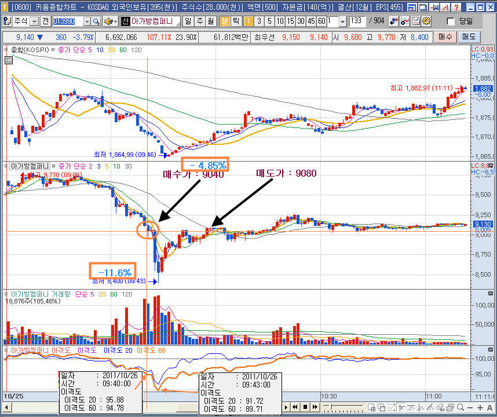Viewport: 497px width, 417px height.
Task: Click the replay speed slider handle
Action: 330,406
